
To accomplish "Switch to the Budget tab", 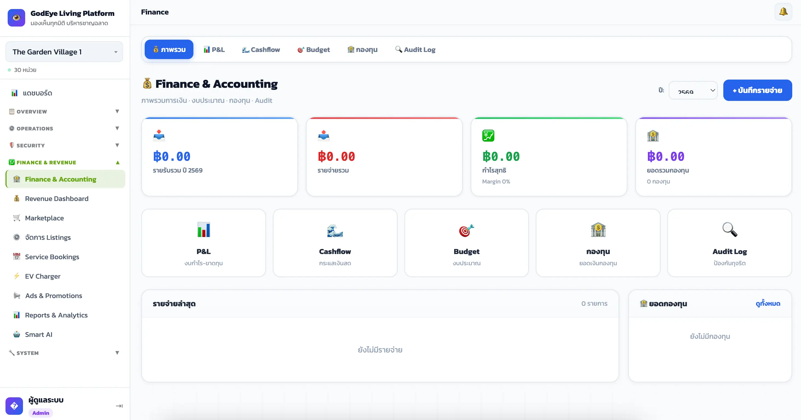I will coord(314,49).
